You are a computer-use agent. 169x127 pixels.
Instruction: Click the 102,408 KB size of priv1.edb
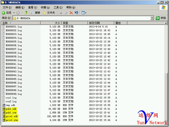point(54,116)
